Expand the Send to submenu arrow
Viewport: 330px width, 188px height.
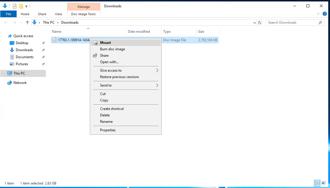157,85
